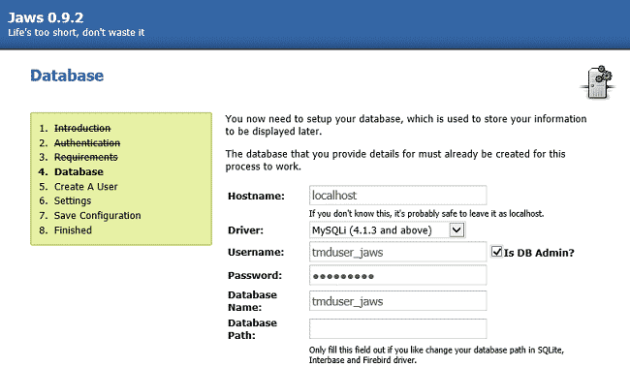Click the Password: label
Viewport: 630px width, 367px height.
pos(255,275)
